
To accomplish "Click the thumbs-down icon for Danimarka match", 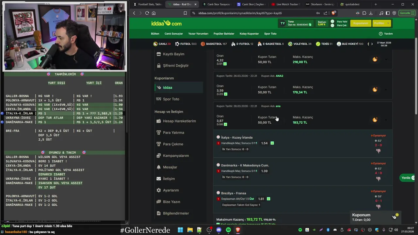I will coord(378,179).
